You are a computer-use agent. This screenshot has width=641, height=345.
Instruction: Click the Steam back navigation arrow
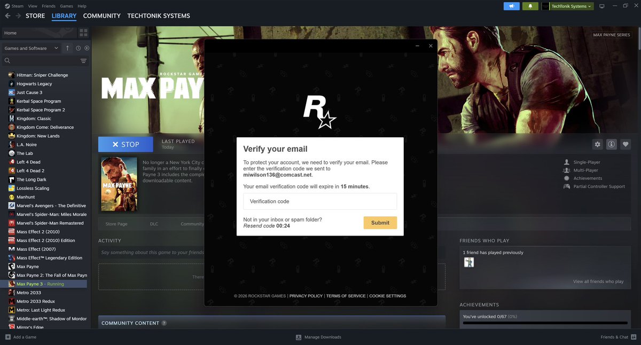[7, 16]
